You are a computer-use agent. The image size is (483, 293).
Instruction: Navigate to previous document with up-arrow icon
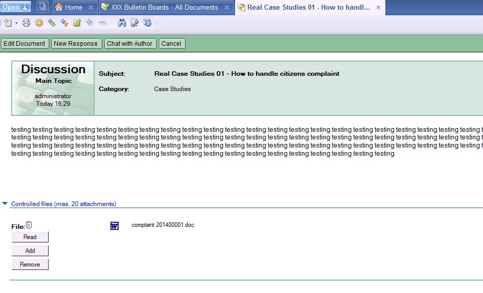pyautogui.click(x=65, y=23)
